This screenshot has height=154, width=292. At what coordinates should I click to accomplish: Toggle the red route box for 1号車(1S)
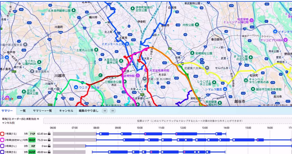(2, 134)
